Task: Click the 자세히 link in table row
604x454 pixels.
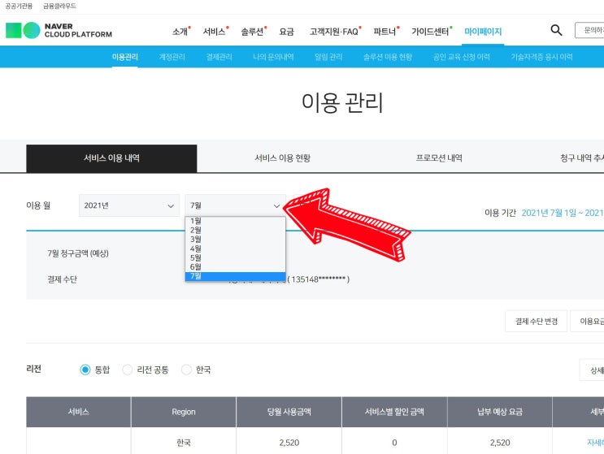Action: (x=595, y=443)
